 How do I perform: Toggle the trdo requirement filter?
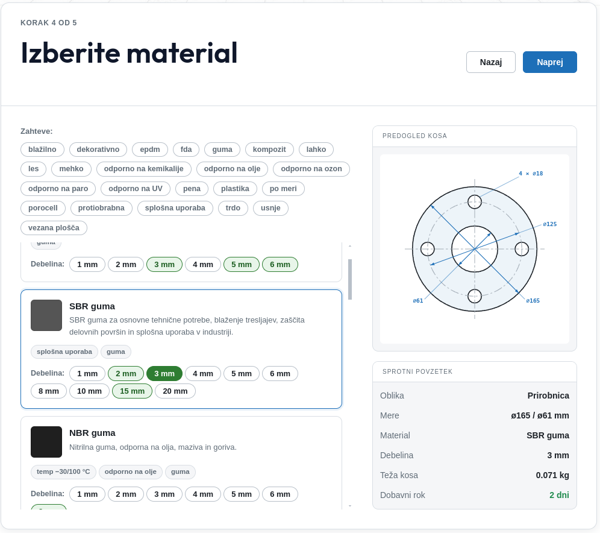pos(233,208)
